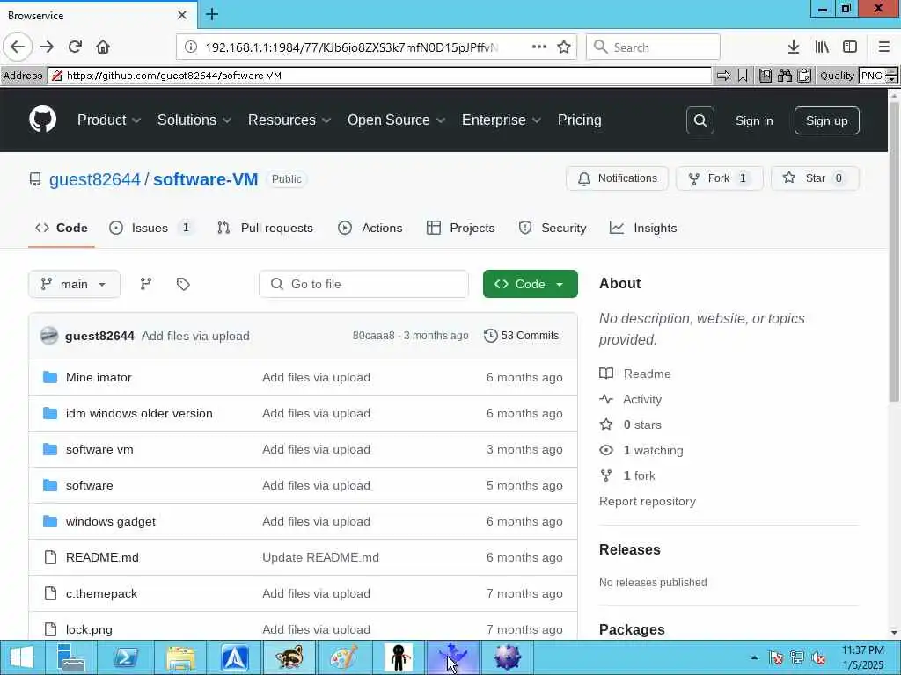View tags with the tag icon
This screenshot has height=675, width=901.
point(183,284)
